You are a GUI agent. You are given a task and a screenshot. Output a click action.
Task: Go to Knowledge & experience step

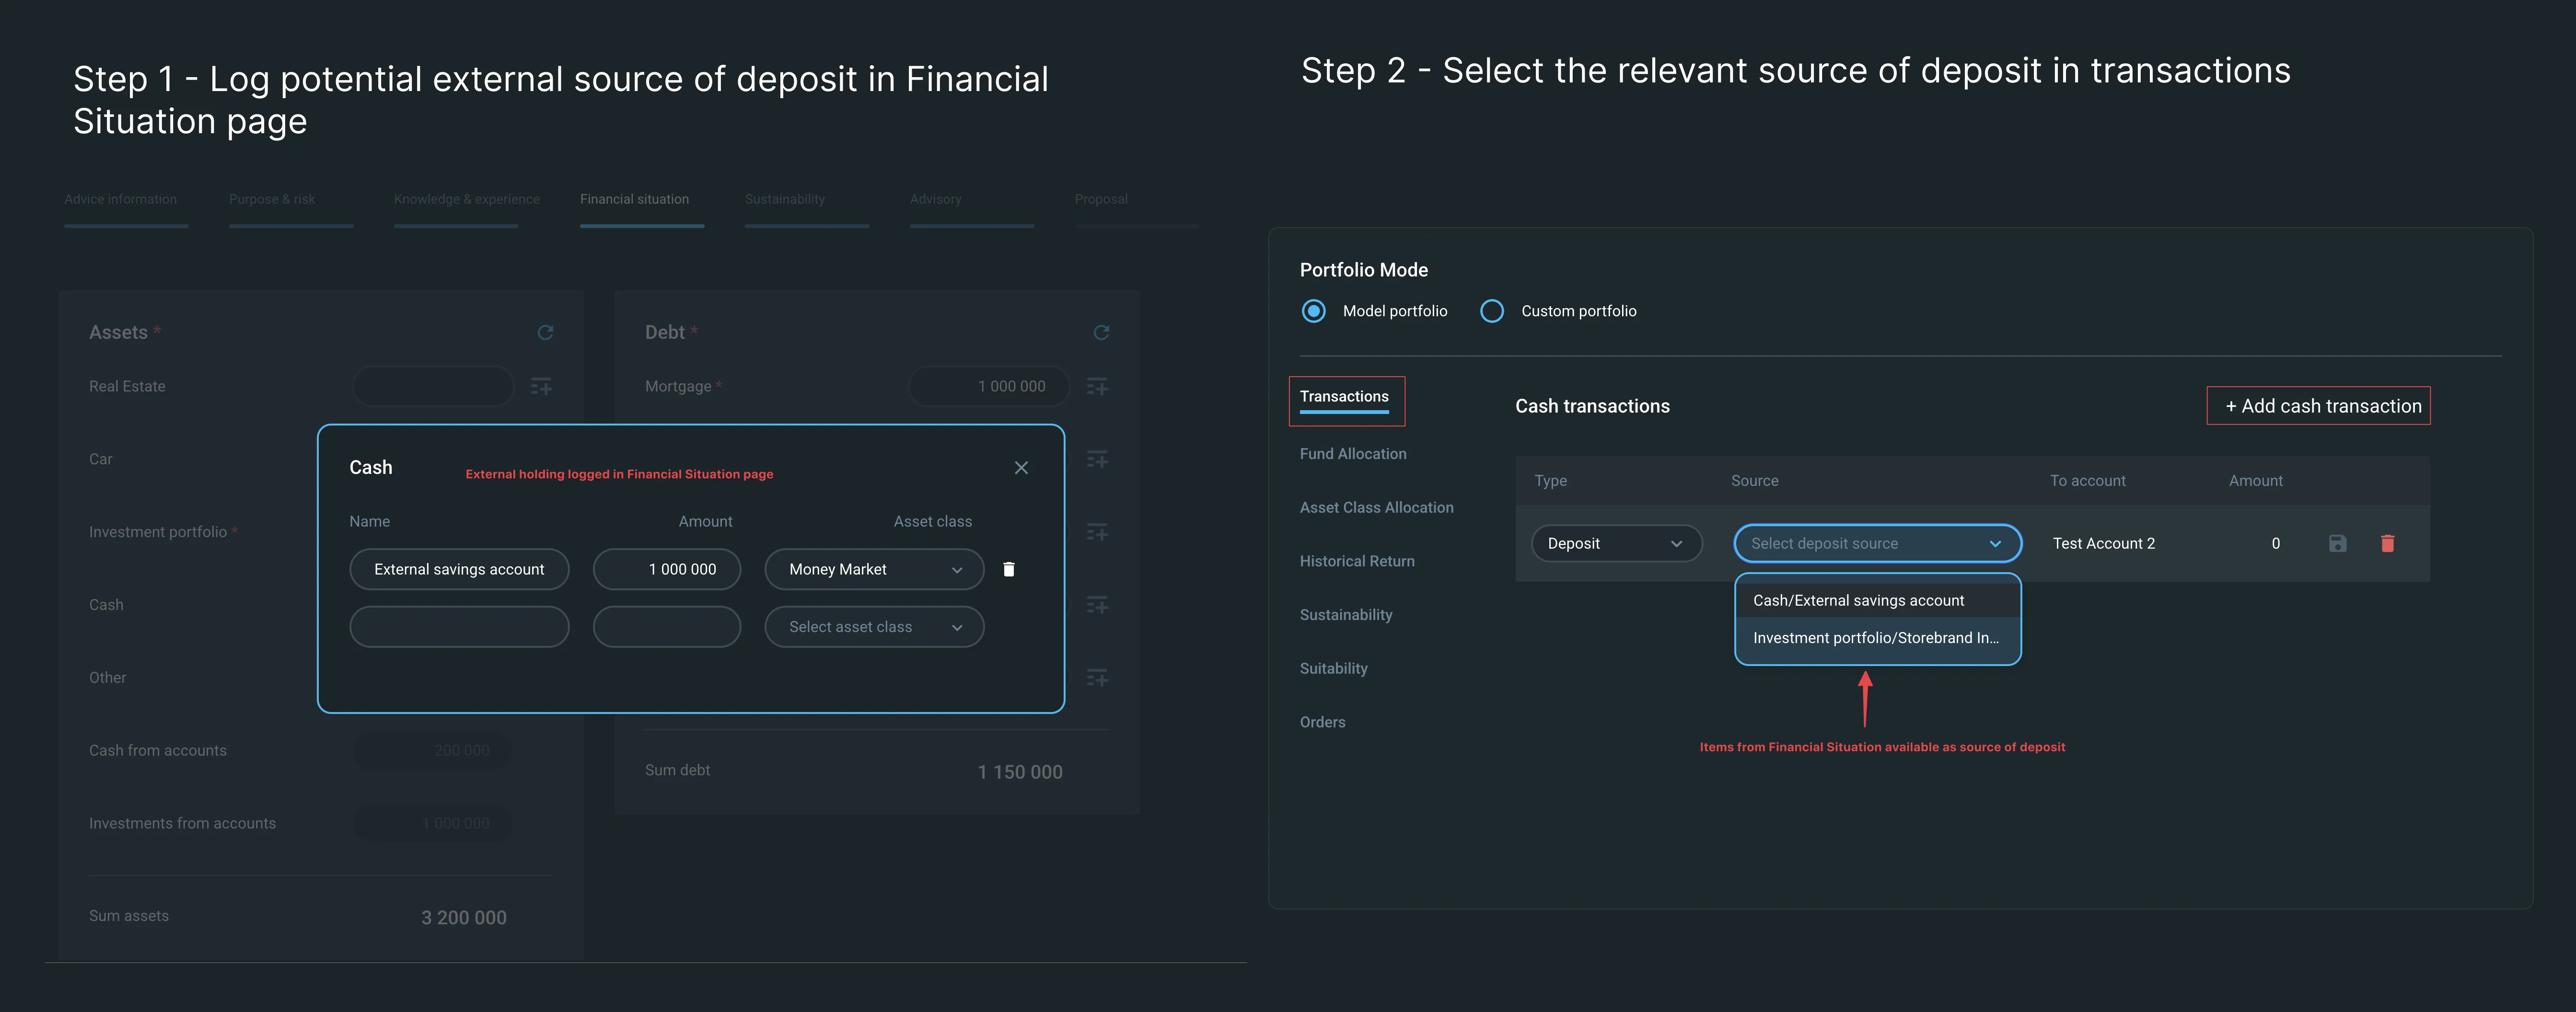click(x=466, y=200)
